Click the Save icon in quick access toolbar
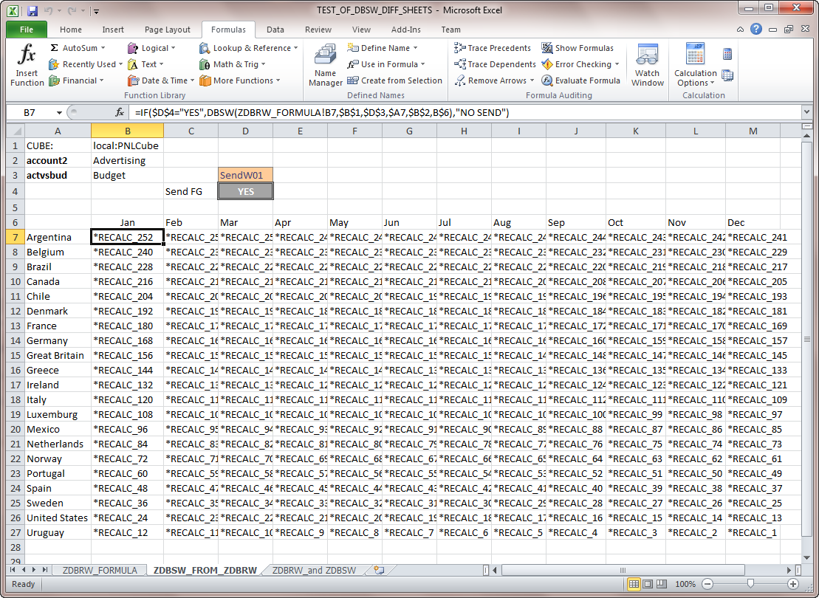This screenshot has height=598, width=819. 32,11
